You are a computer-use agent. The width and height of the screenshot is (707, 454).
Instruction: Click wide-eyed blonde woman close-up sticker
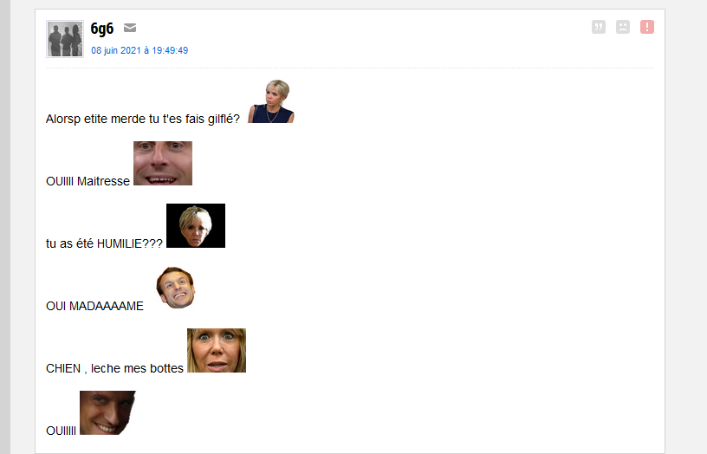tap(217, 350)
